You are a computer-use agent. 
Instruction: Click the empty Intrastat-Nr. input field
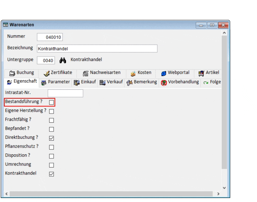(x=65, y=93)
